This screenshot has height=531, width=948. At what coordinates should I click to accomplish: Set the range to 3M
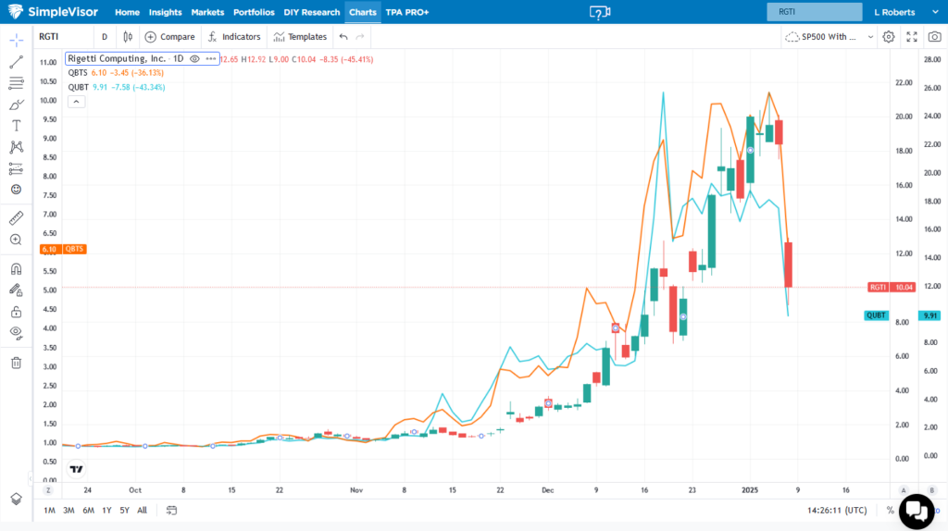tap(69, 511)
